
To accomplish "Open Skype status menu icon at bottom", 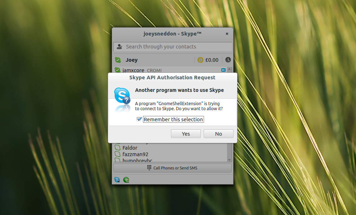I will pyautogui.click(x=117, y=180).
